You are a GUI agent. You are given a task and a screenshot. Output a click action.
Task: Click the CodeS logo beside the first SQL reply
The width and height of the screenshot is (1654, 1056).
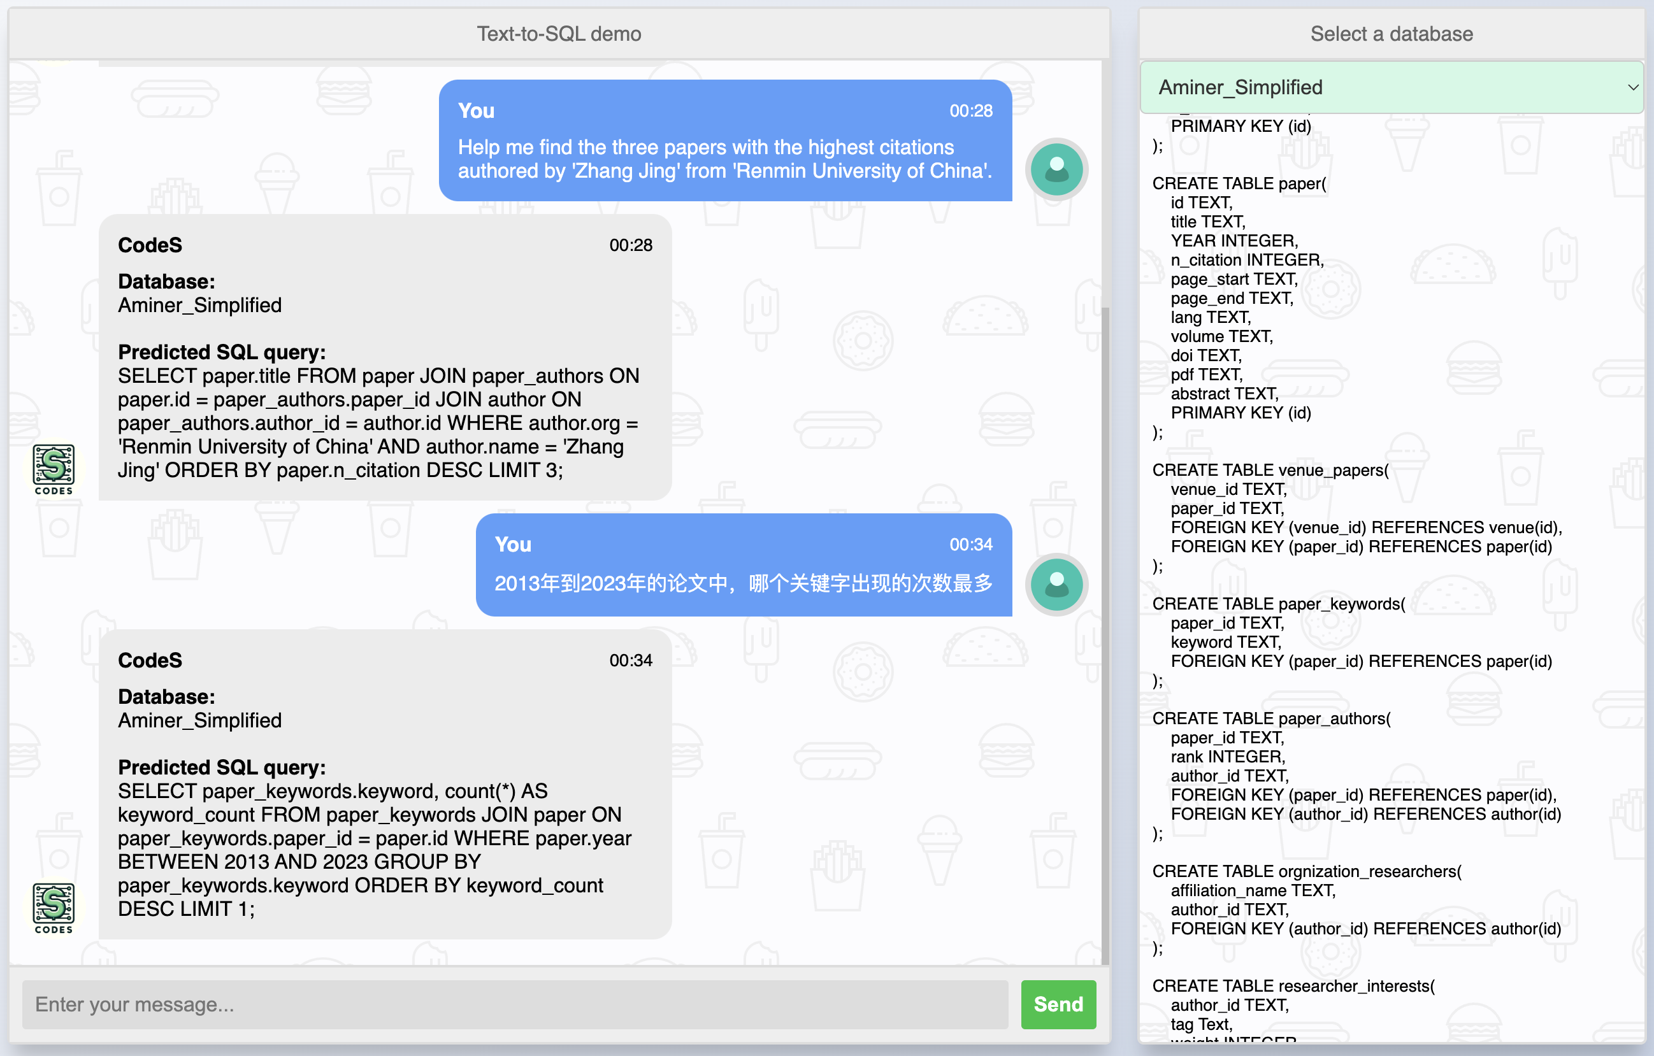click(54, 468)
